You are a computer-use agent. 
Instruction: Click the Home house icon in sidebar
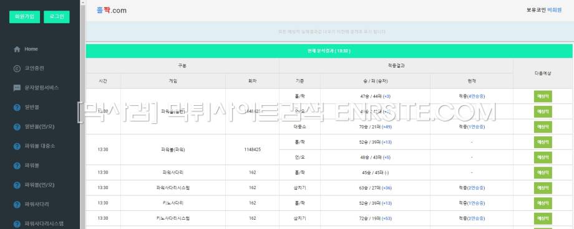point(17,49)
